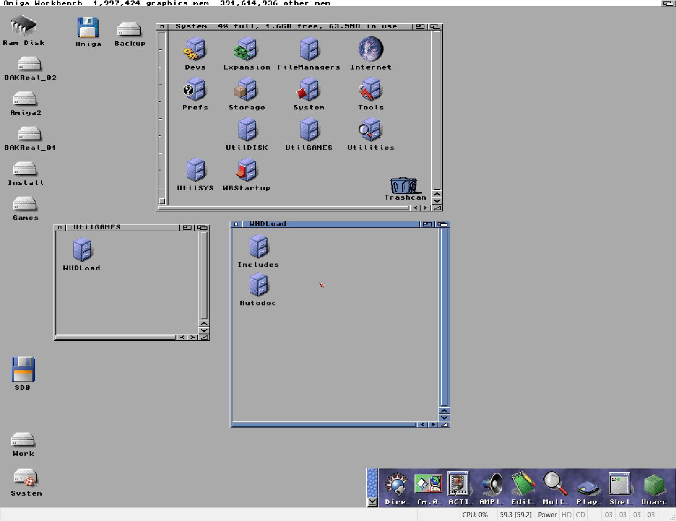Click UtilGAMES window scroll up arrow

(x=204, y=324)
